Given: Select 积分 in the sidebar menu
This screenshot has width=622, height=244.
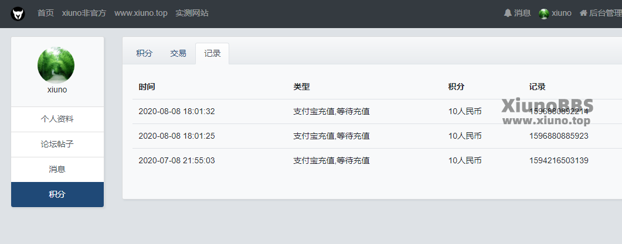Looking at the screenshot, I should point(57,194).
